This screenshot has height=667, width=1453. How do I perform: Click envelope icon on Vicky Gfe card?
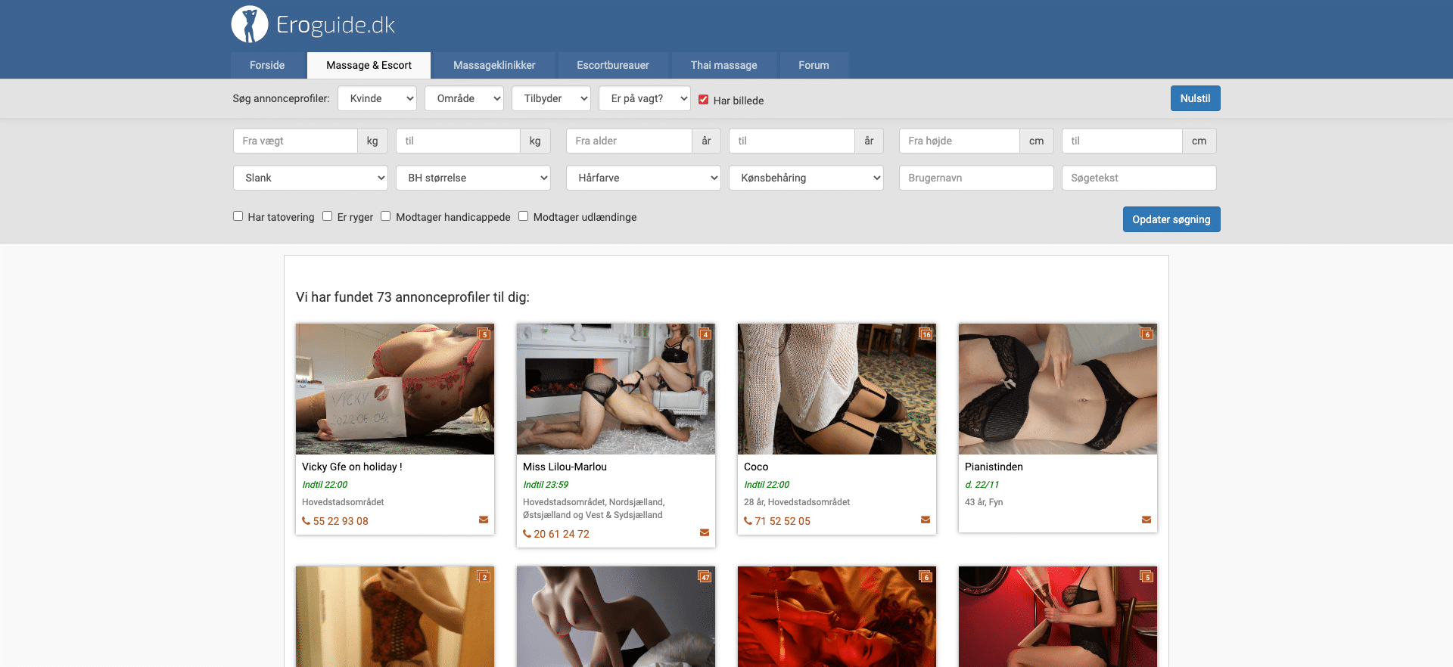pos(484,520)
